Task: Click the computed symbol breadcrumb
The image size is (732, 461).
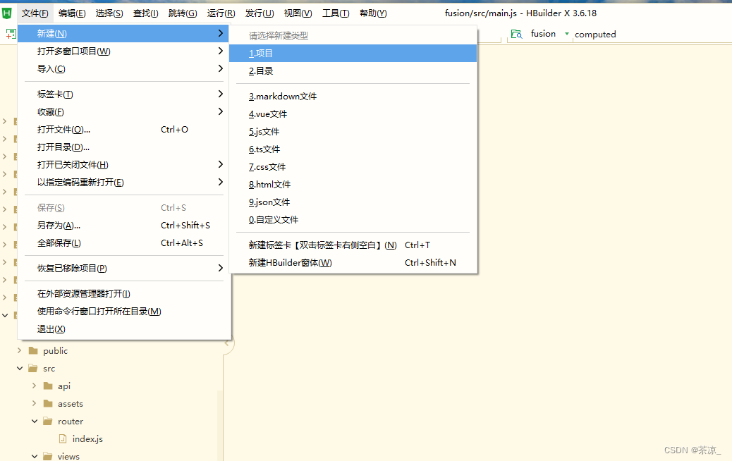Action: click(595, 33)
